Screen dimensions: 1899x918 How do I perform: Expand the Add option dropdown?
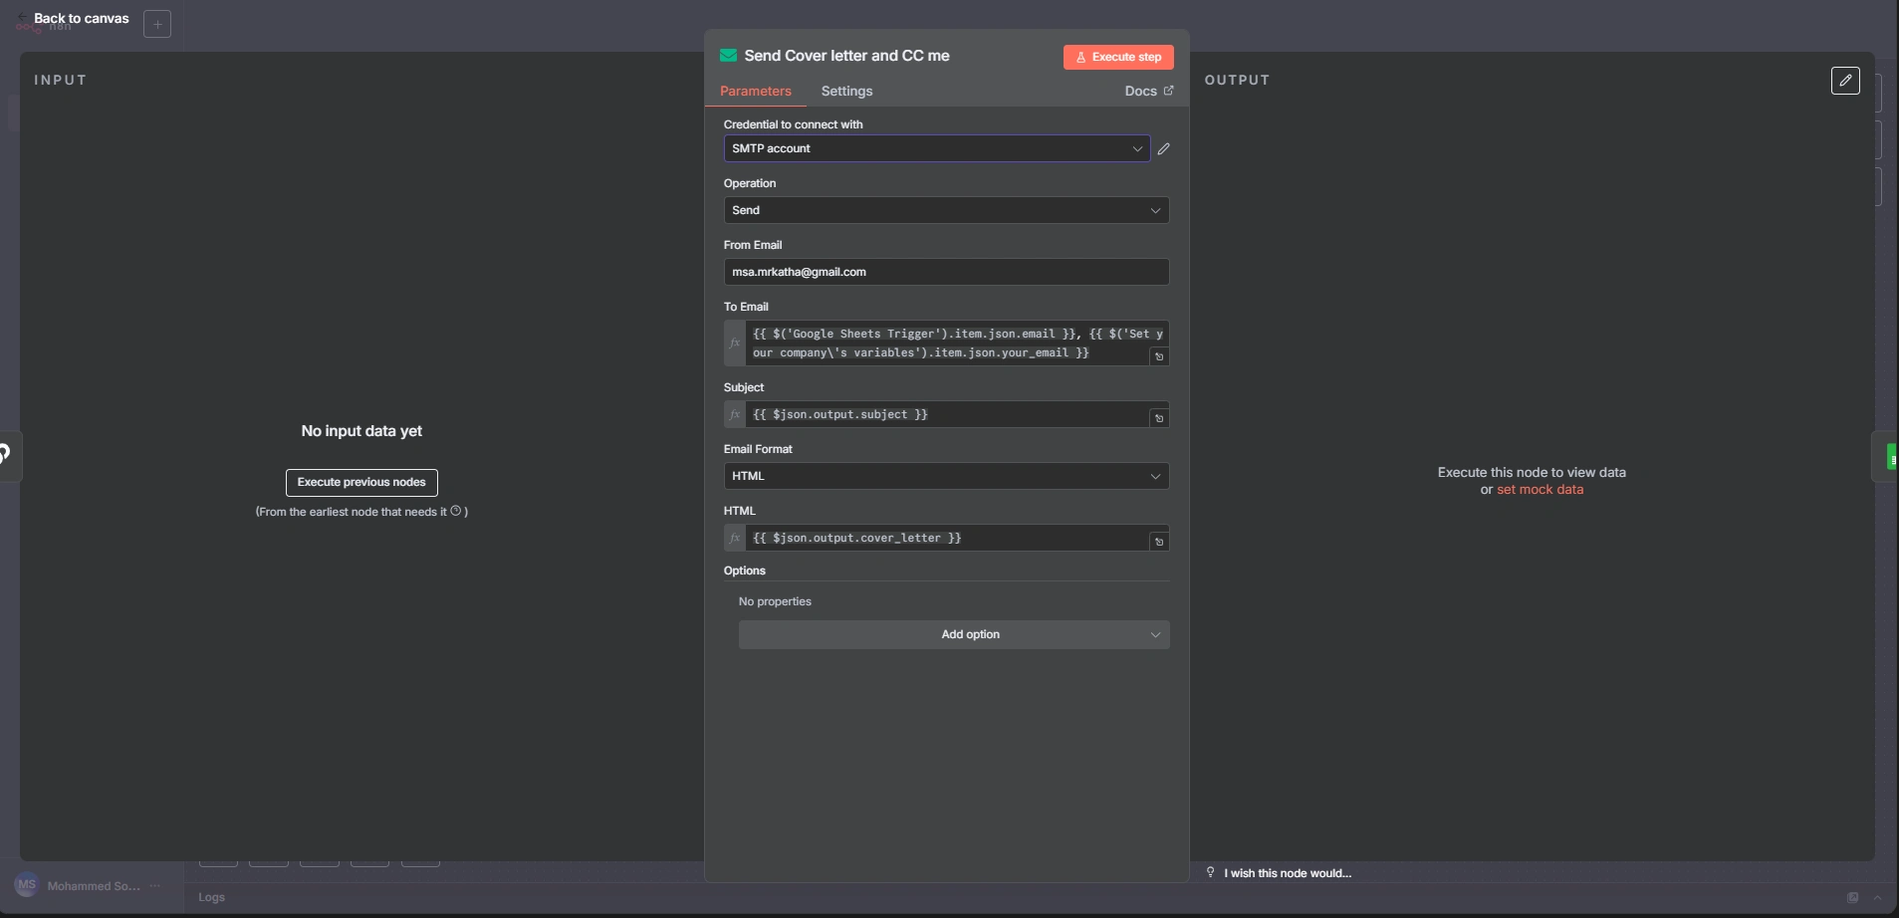click(953, 634)
